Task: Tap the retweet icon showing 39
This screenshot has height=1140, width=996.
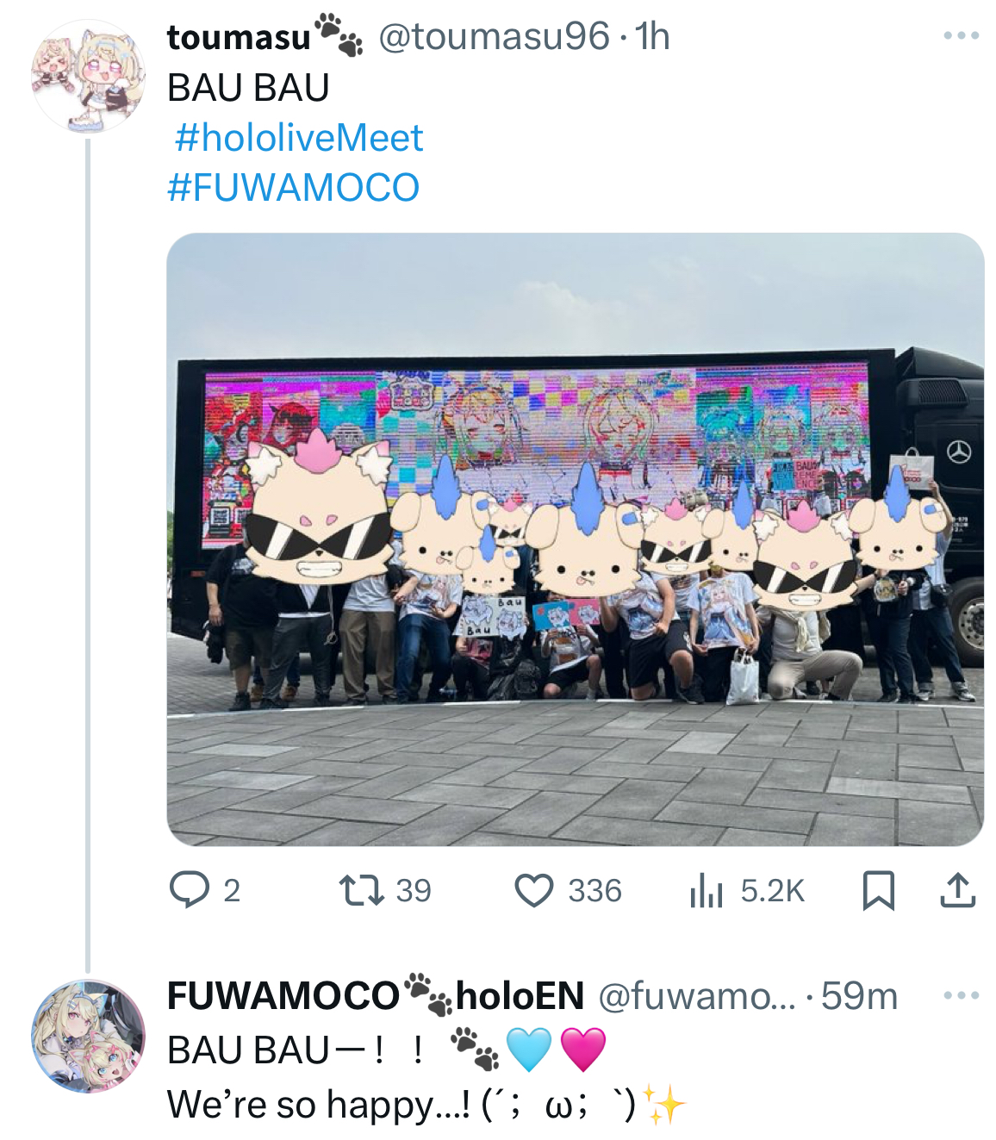Action: tap(362, 890)
